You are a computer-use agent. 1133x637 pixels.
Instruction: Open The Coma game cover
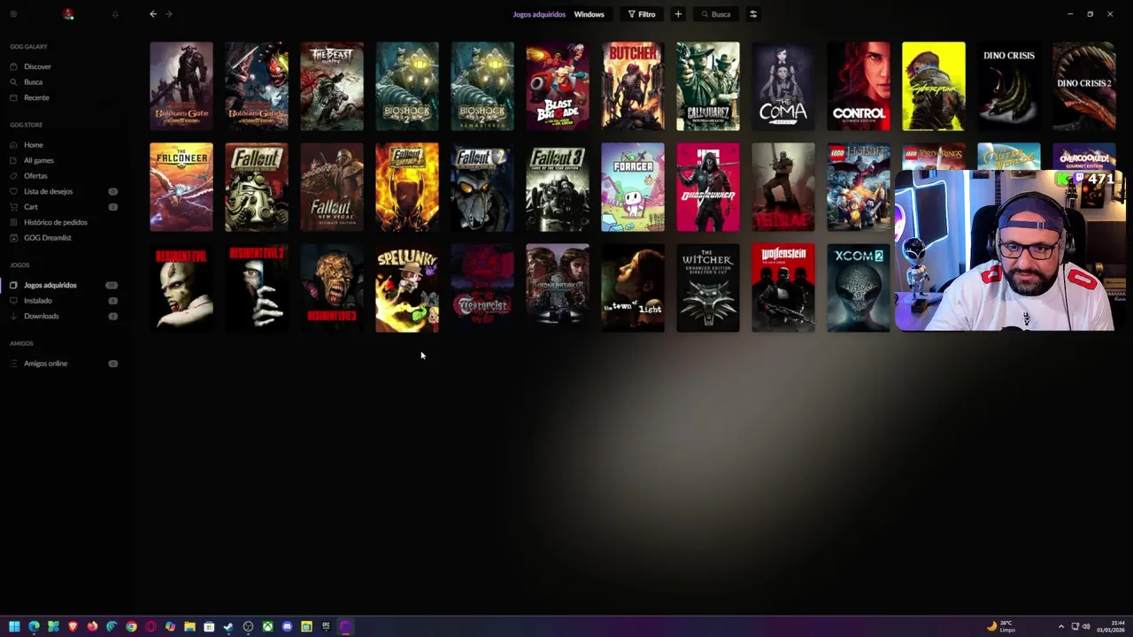(x=783, y=86)
